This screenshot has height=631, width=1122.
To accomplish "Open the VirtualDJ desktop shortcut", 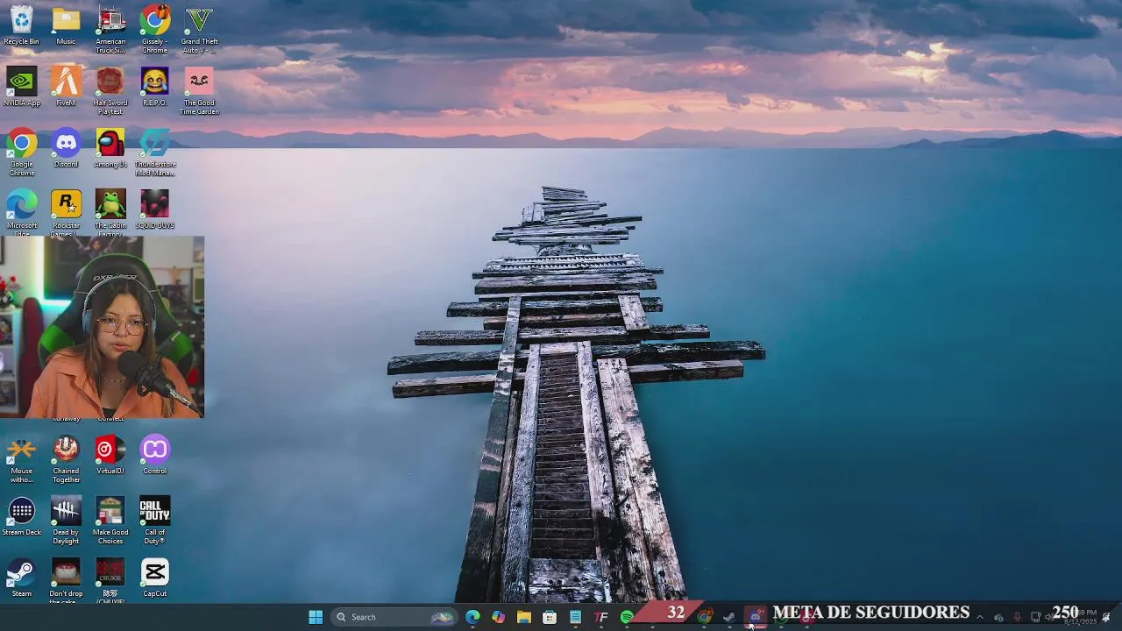I will coord(110,456).
